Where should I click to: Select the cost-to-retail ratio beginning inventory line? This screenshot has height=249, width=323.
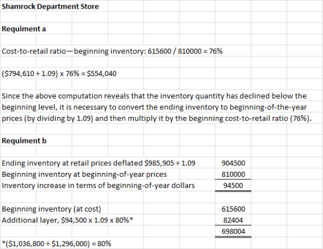click(112, 51)
